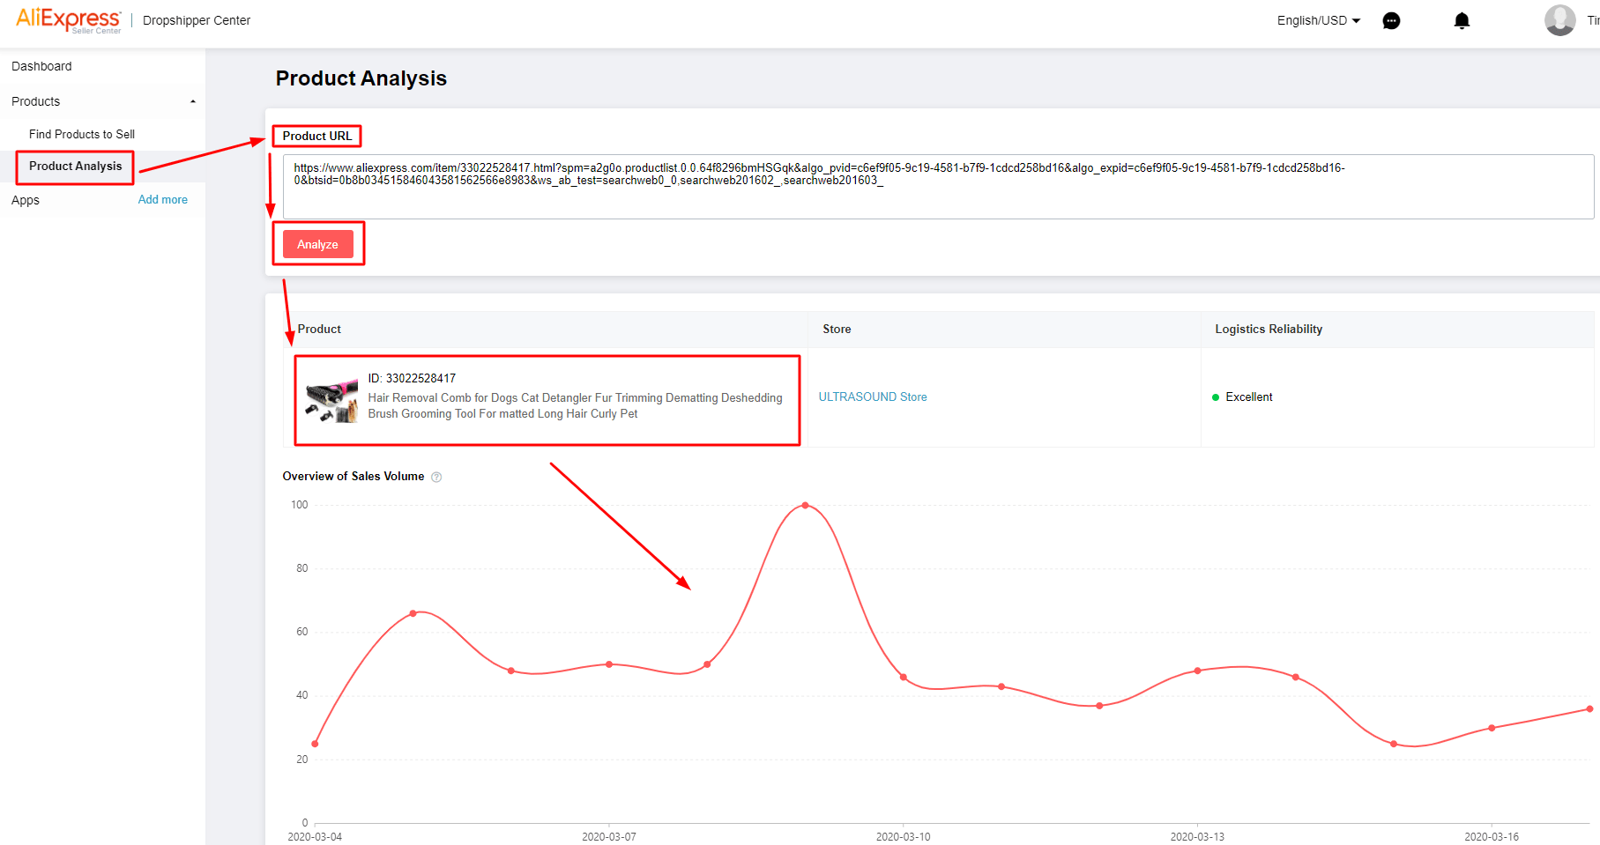Open the English/USD language dropdown
Viewport: 1600px width, 845px height.
(x=1318, y=20)
